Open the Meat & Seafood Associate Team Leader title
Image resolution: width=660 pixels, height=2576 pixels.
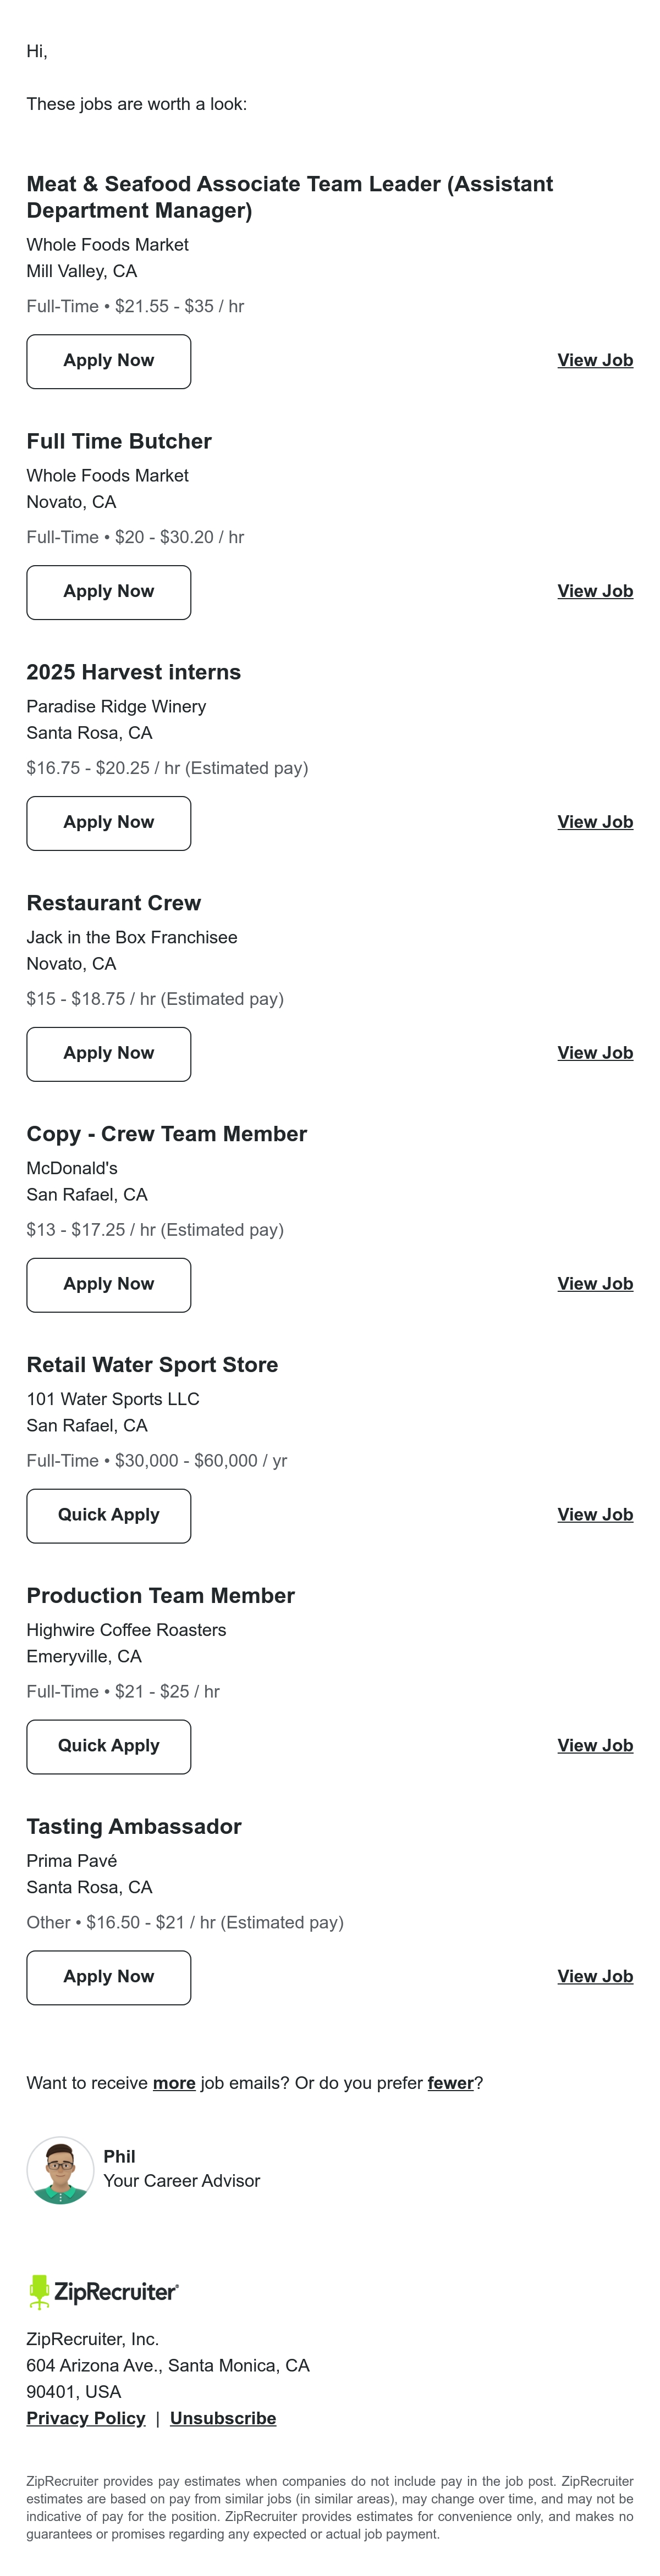[x=290, y=197]
